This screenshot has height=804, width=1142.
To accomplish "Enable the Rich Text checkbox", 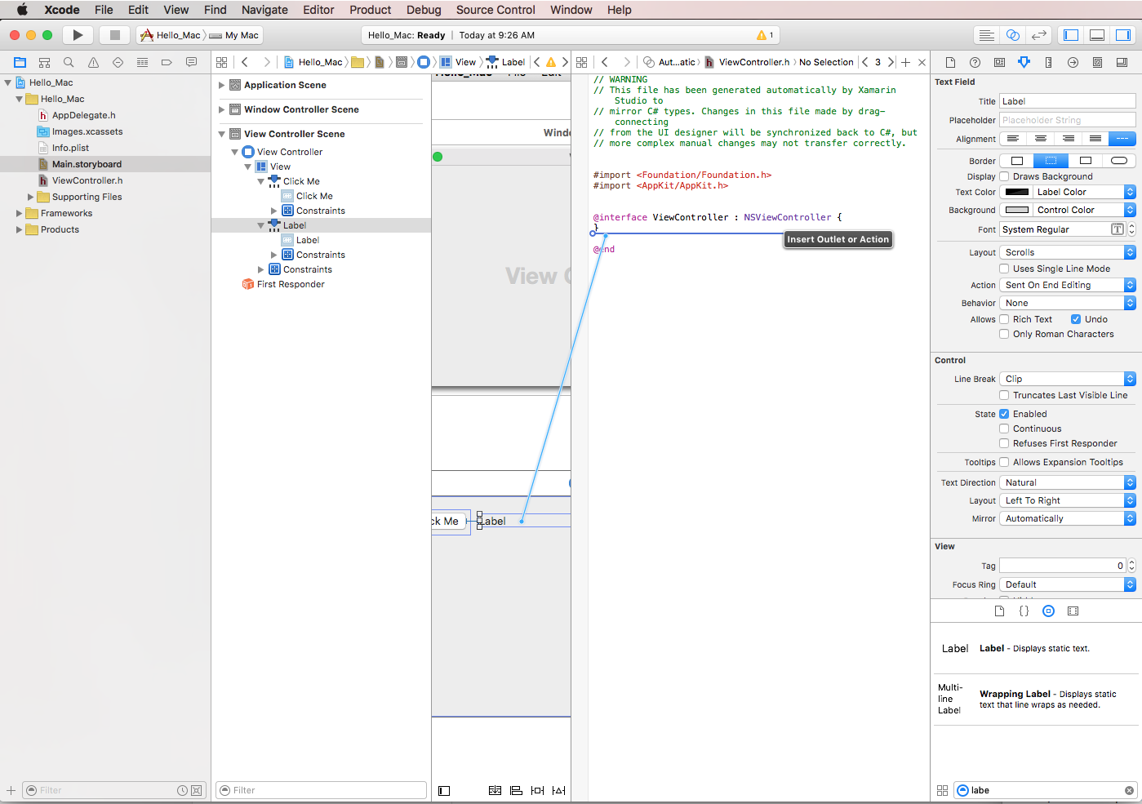I will [1005, 319].
